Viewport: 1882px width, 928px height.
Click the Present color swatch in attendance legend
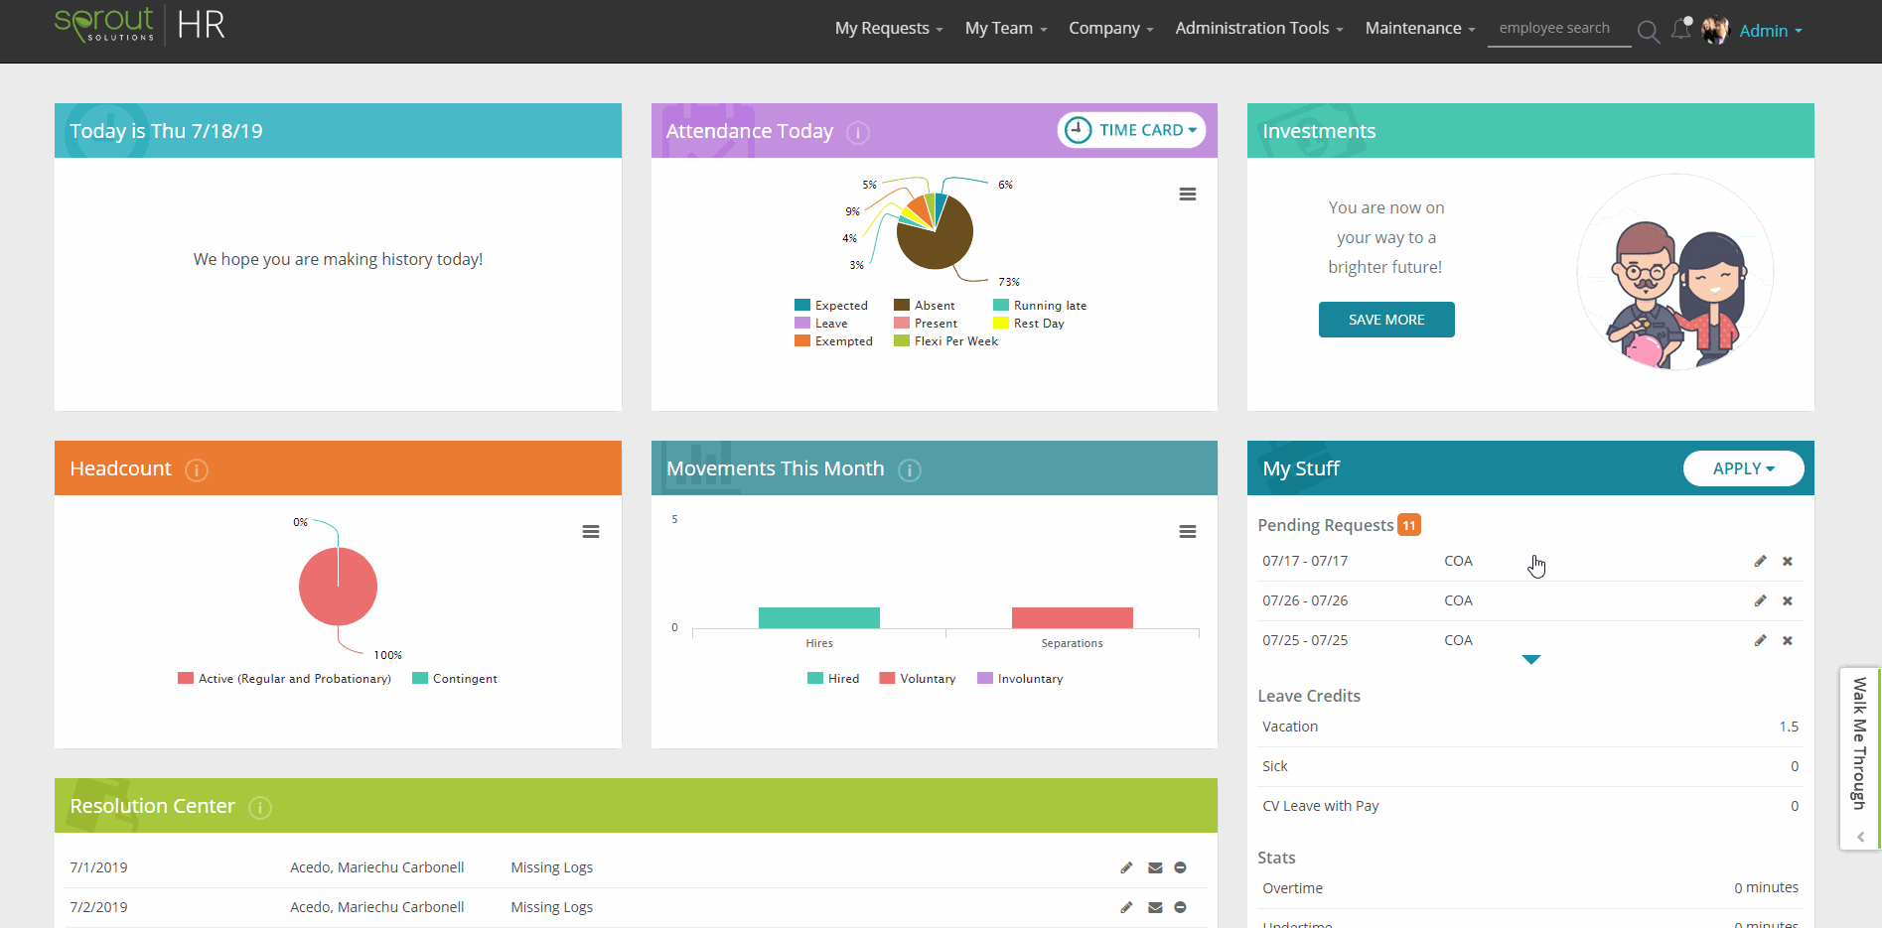[902, 323]
